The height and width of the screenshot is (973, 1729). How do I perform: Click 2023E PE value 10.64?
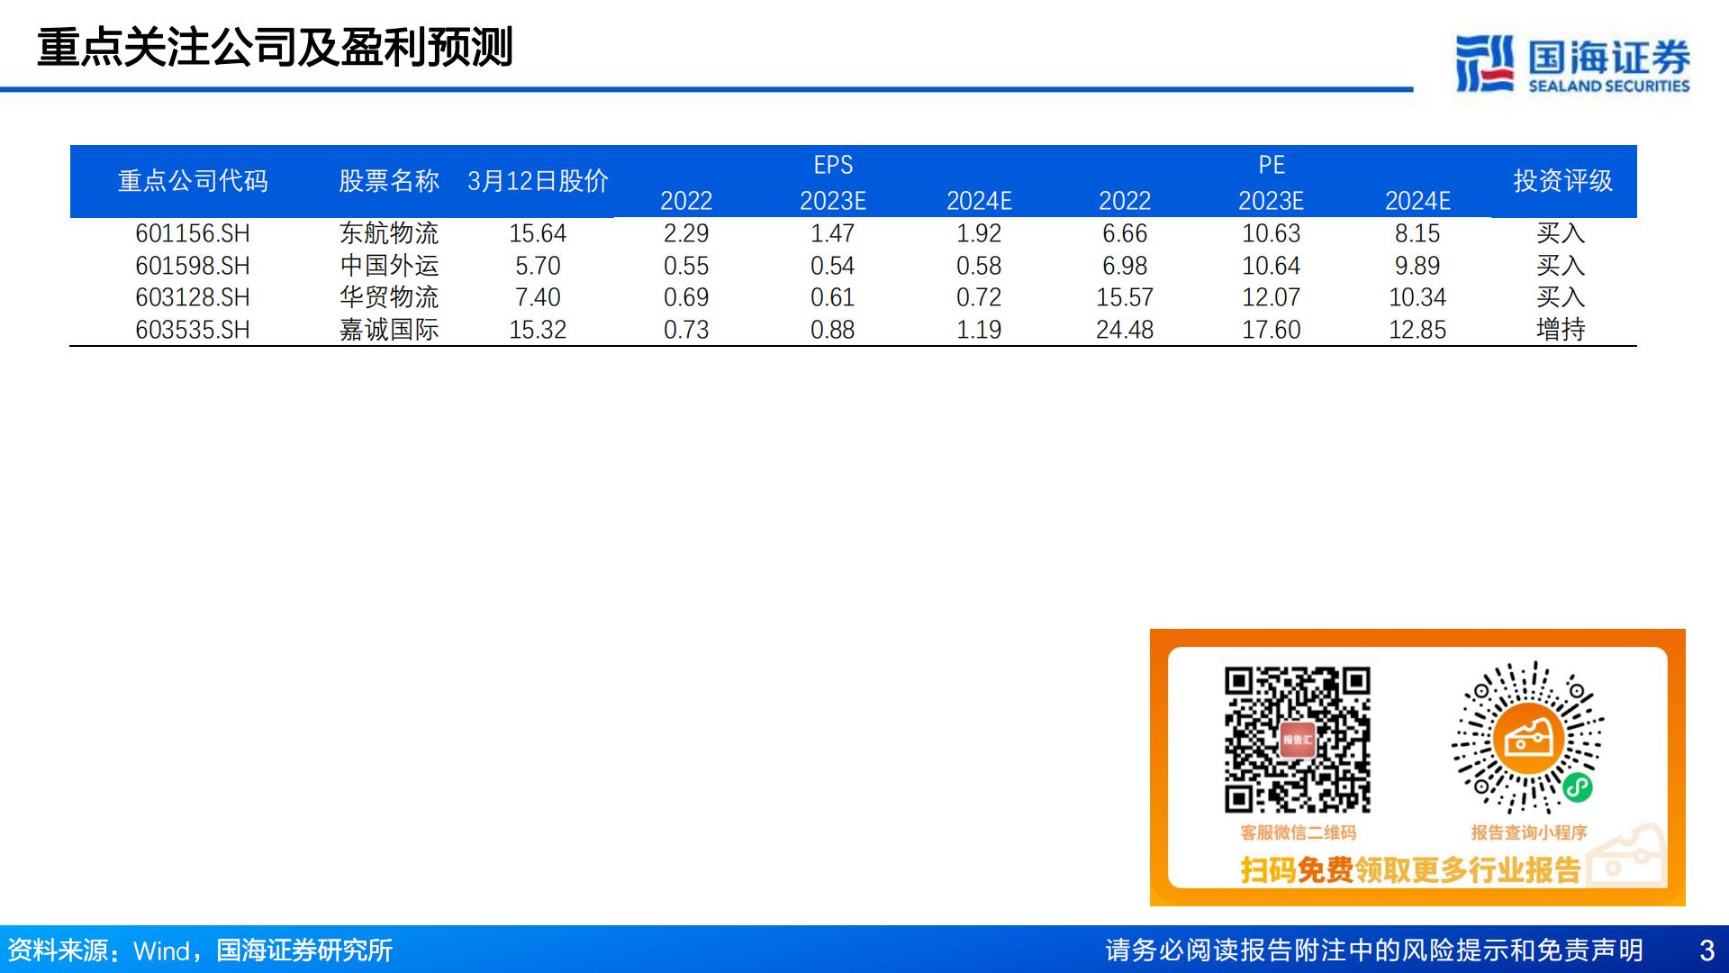point(1272,266)
